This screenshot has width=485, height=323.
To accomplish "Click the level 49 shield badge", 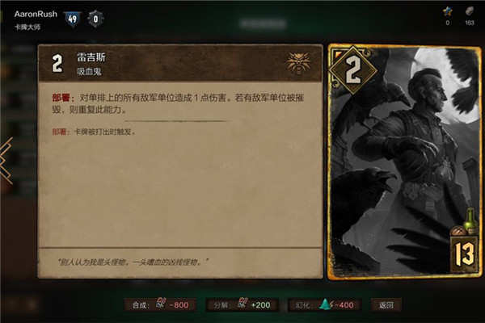I will (73, 19).
